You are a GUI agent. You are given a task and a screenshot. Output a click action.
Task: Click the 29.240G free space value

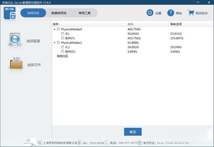pyautogui.click(x=176, y=47)
